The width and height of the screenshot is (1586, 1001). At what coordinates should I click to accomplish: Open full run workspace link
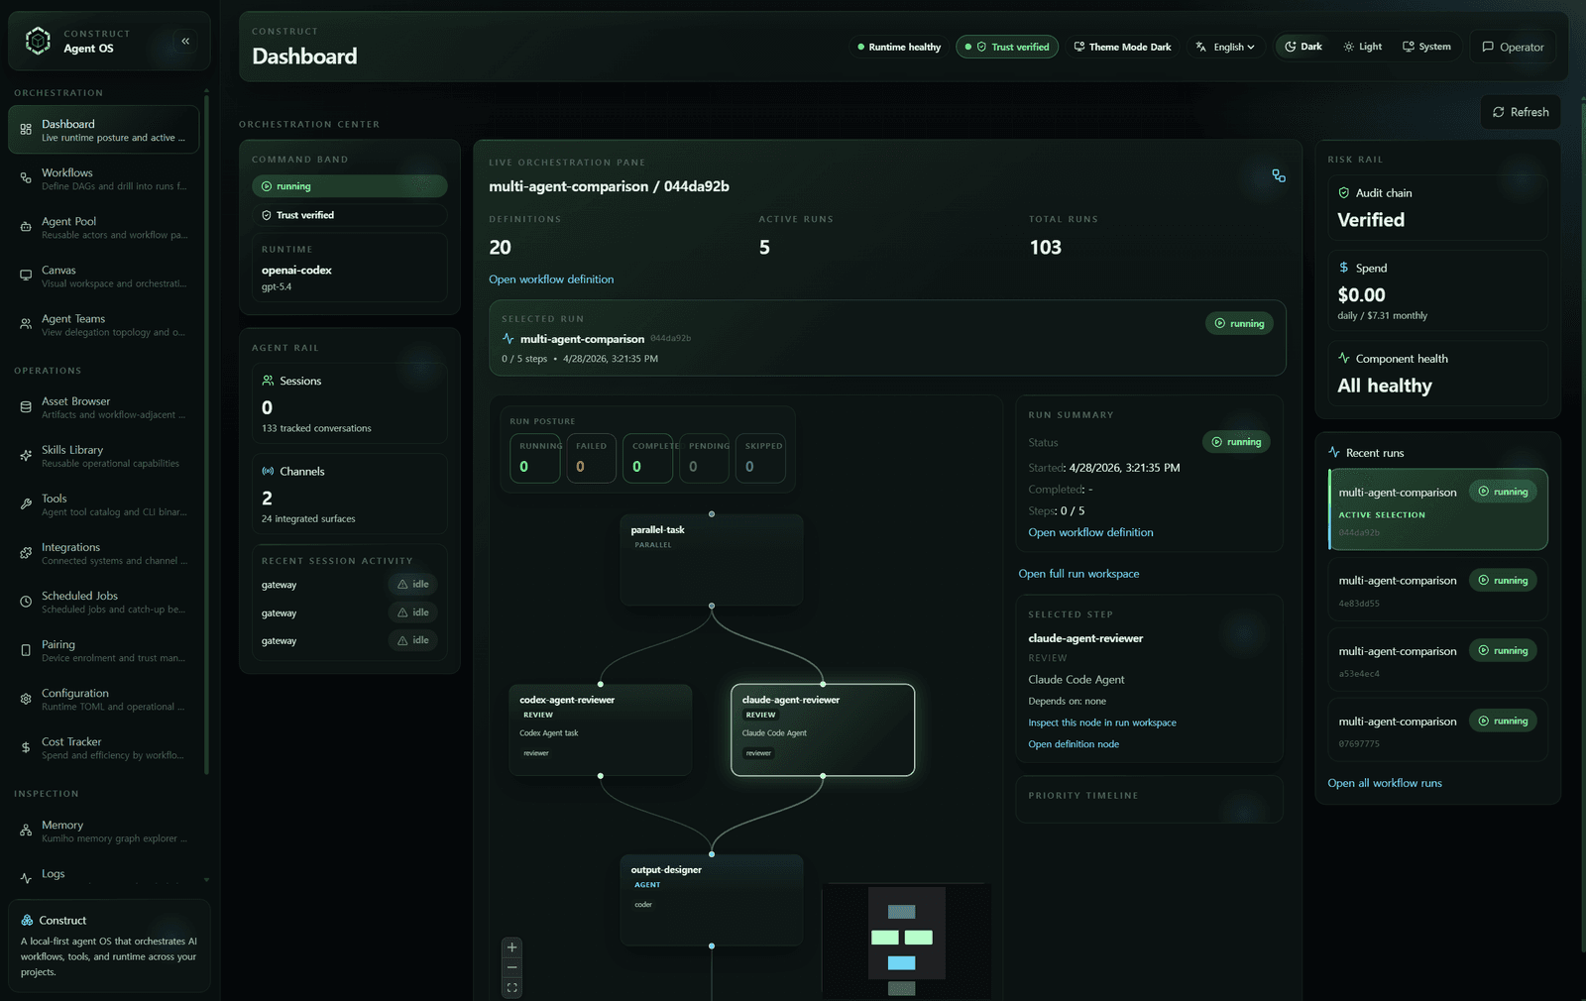pyautogui.click(x=1078, y=574)
